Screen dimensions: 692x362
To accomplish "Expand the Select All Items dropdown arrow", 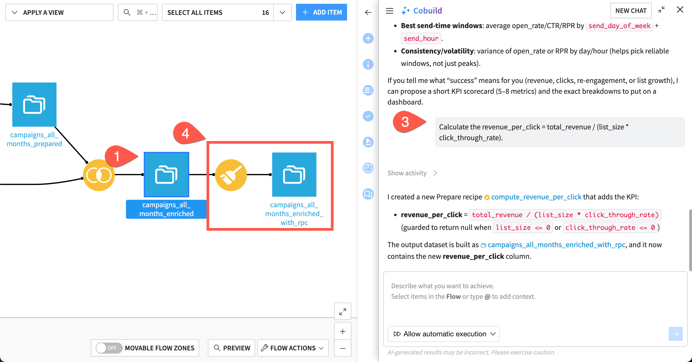I will 282,12.
